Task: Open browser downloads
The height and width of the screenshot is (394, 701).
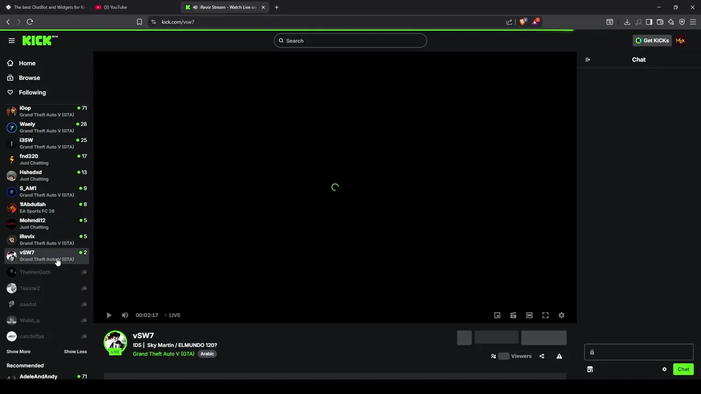Action: point(627,22)
